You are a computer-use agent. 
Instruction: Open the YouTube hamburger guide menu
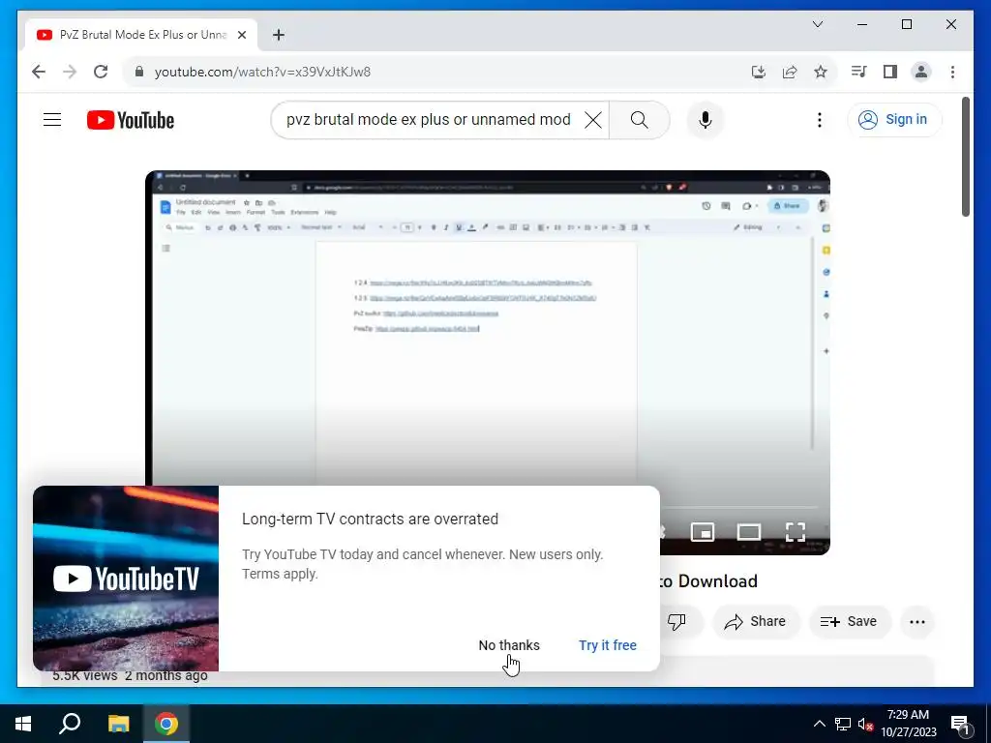[52, 119]
